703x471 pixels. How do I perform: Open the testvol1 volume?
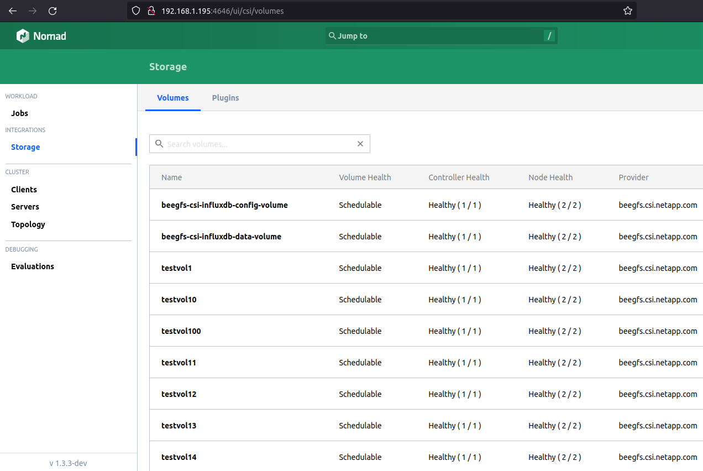click(177, 268)
